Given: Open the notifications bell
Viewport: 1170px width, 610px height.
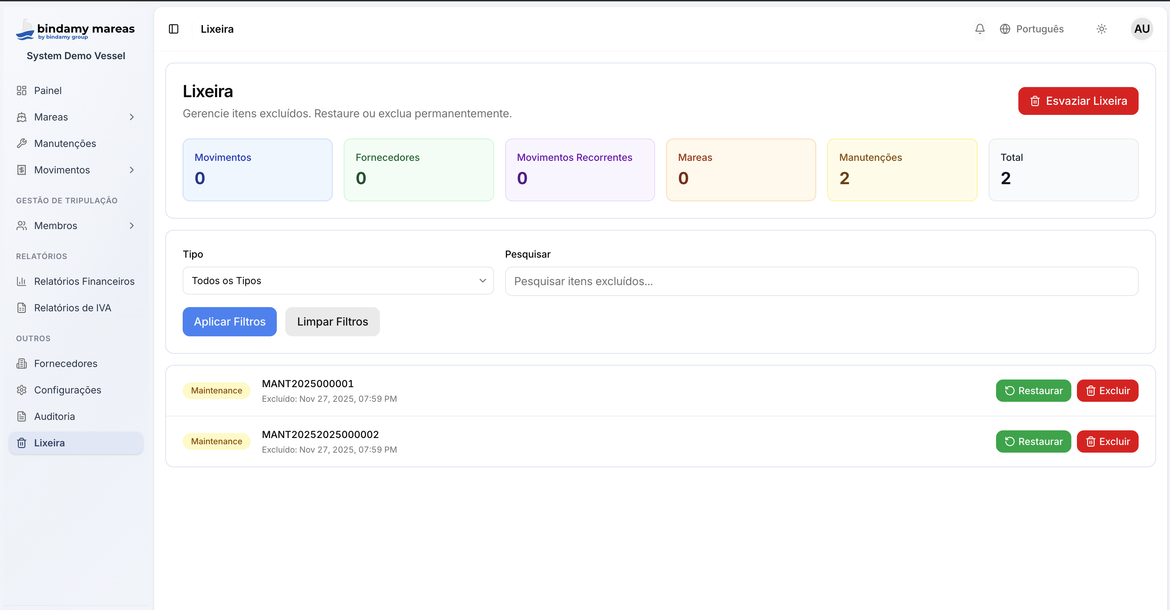Looking at the screenshot, I should tap(980, 29).
